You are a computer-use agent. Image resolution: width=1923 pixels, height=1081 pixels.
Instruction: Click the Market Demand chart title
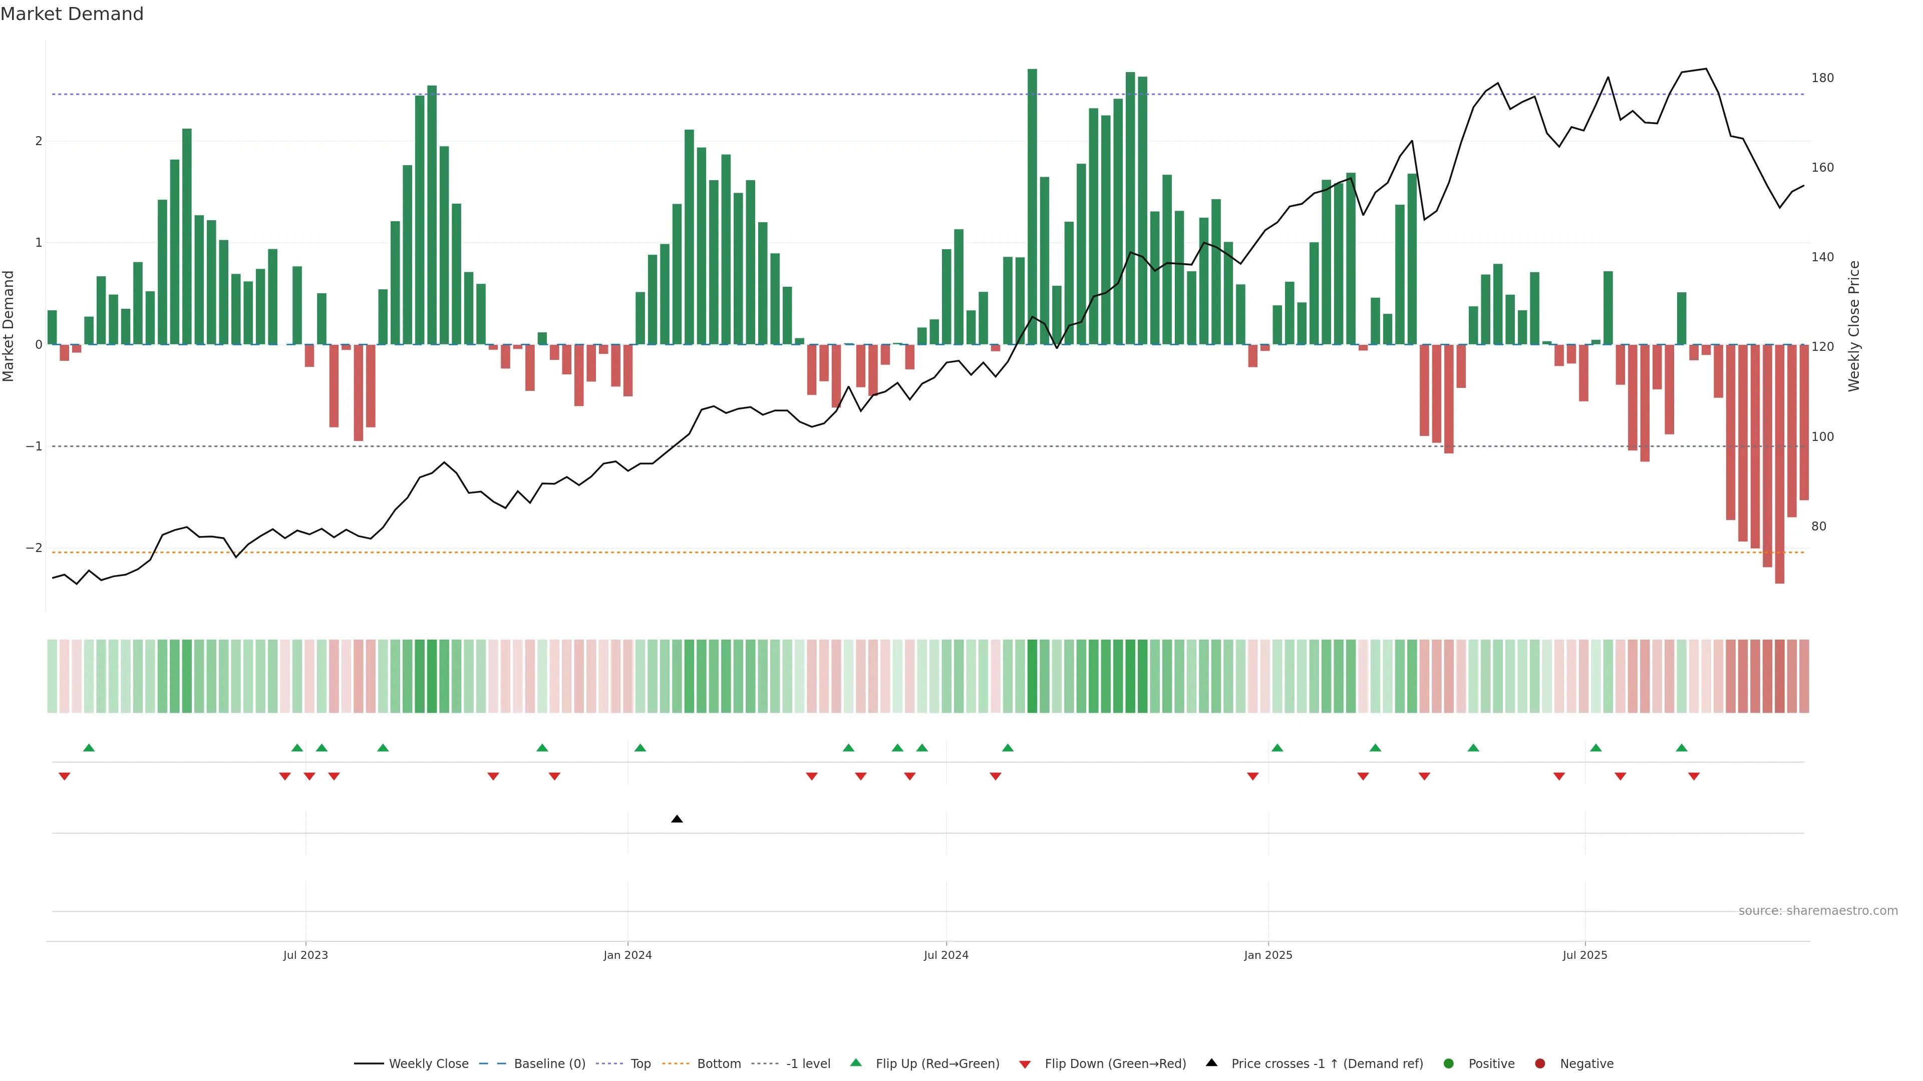point(72,14)
